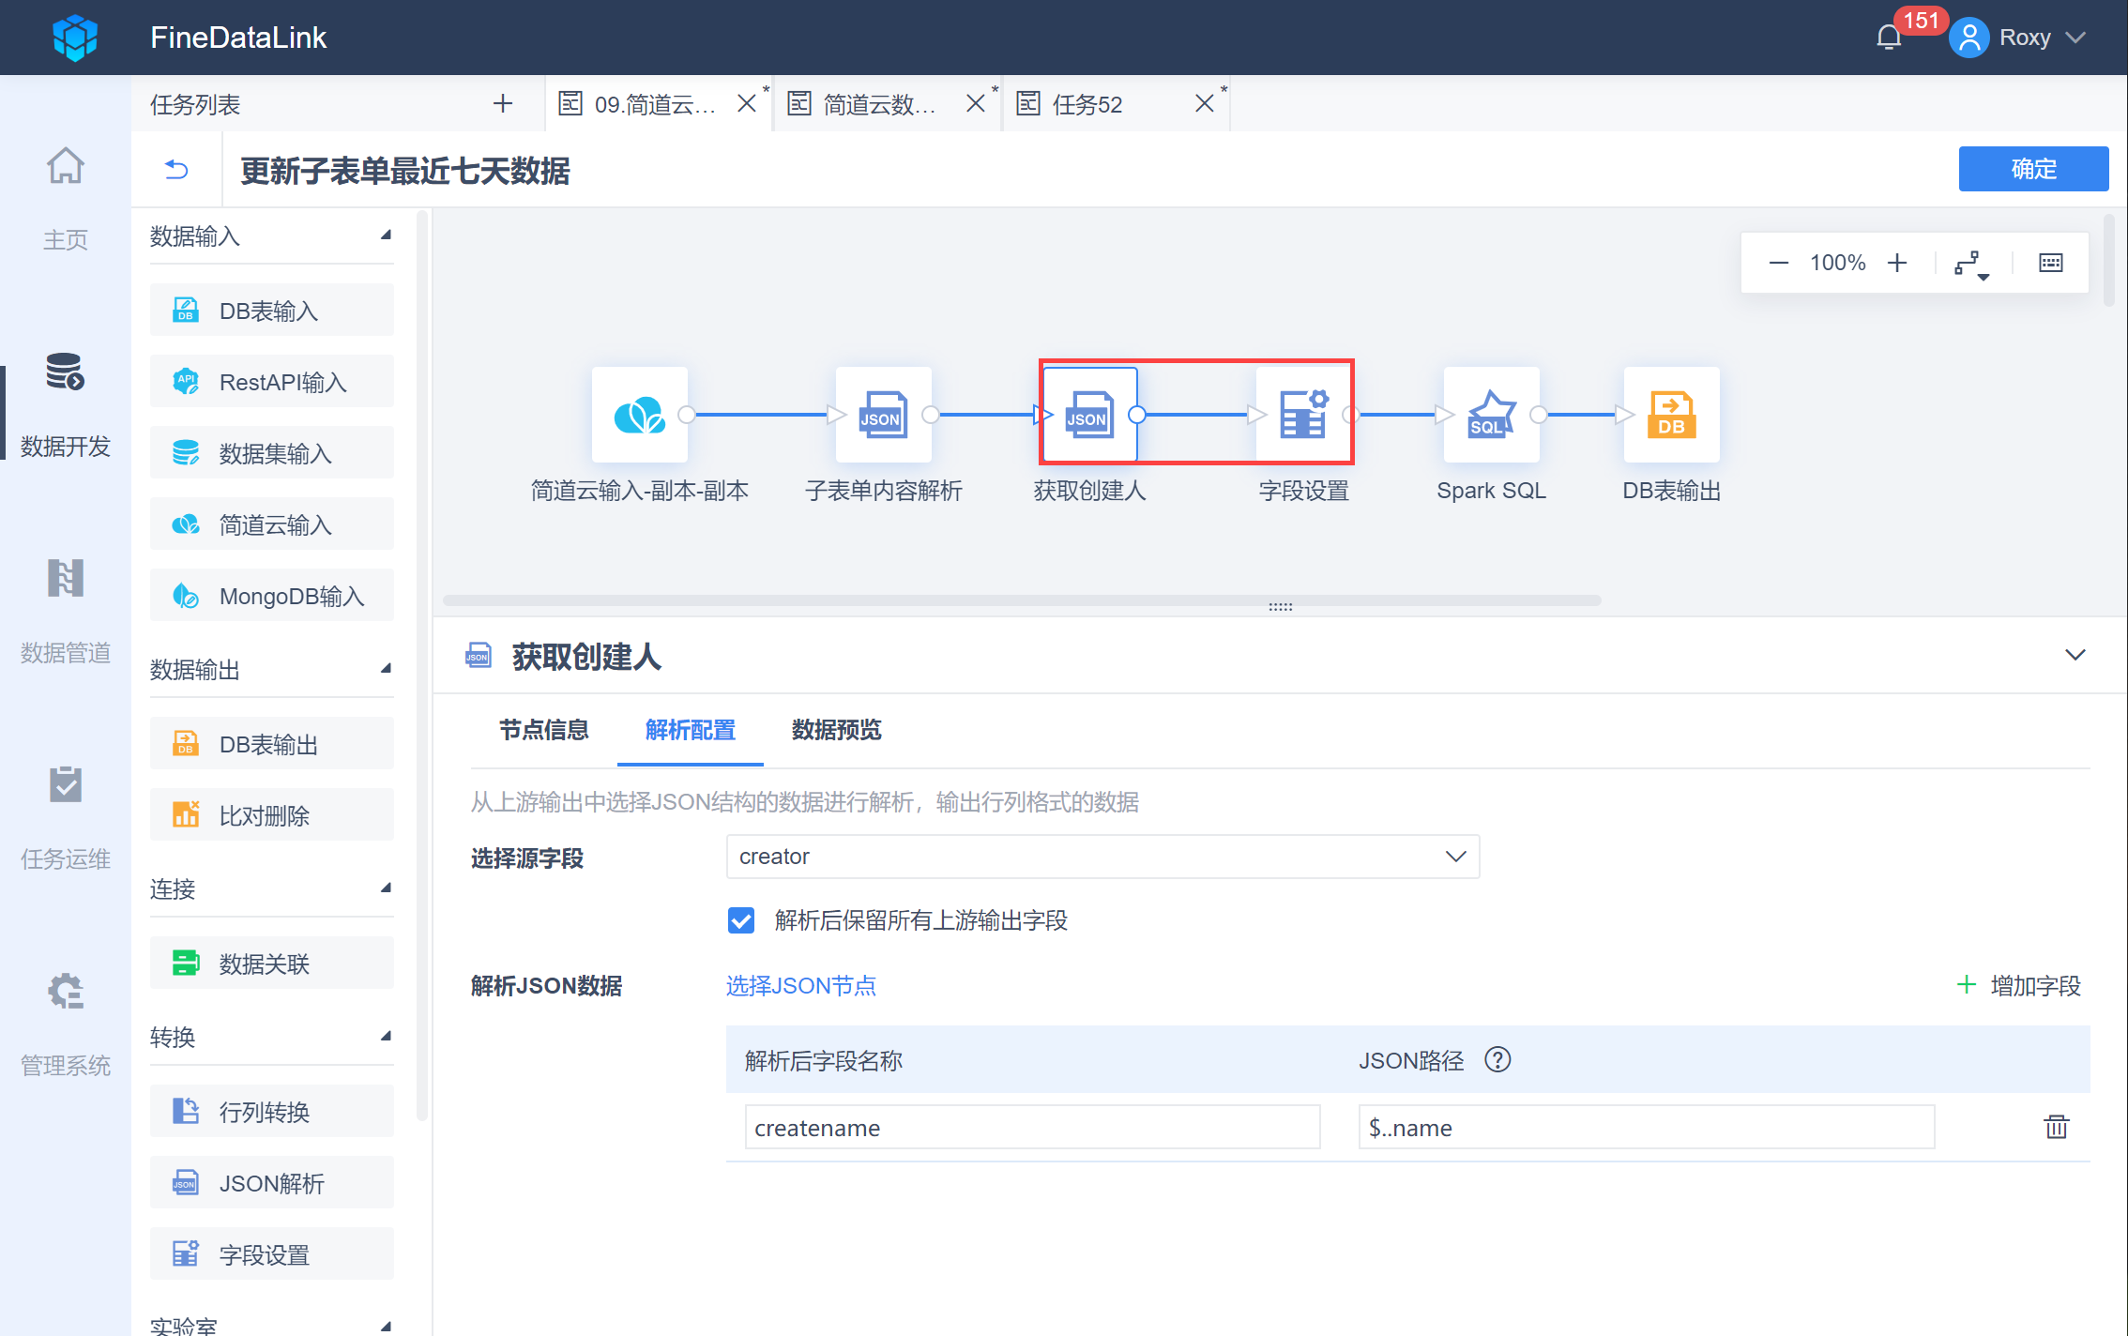
Task: Open the 选择源字段 creator dropdown
Action: tap(1103, 857)
